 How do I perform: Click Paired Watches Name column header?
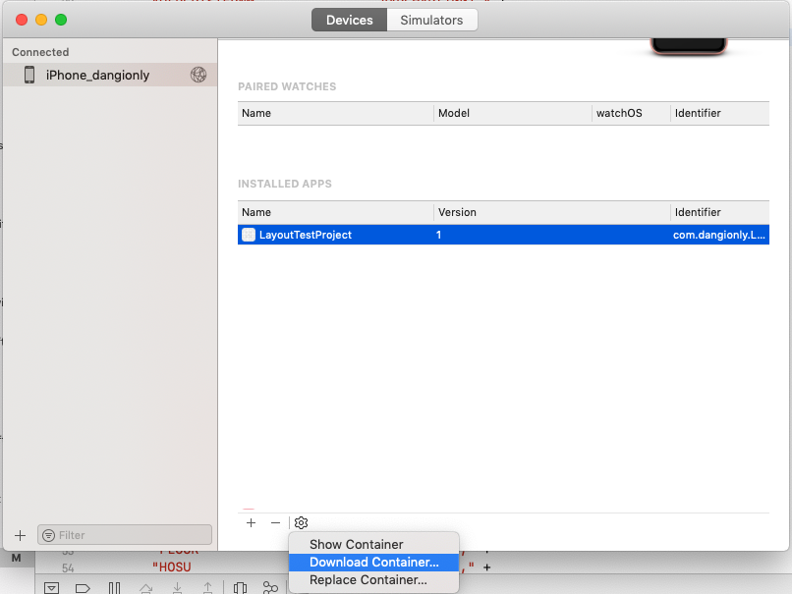click(335, 113)
